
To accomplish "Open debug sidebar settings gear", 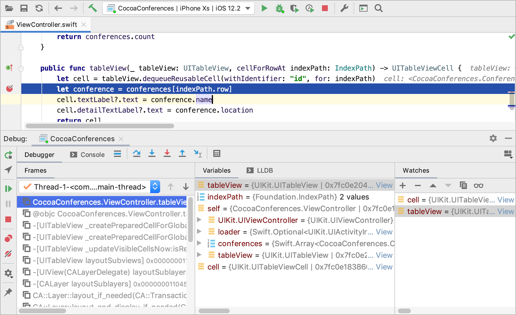I will (8, 273).
